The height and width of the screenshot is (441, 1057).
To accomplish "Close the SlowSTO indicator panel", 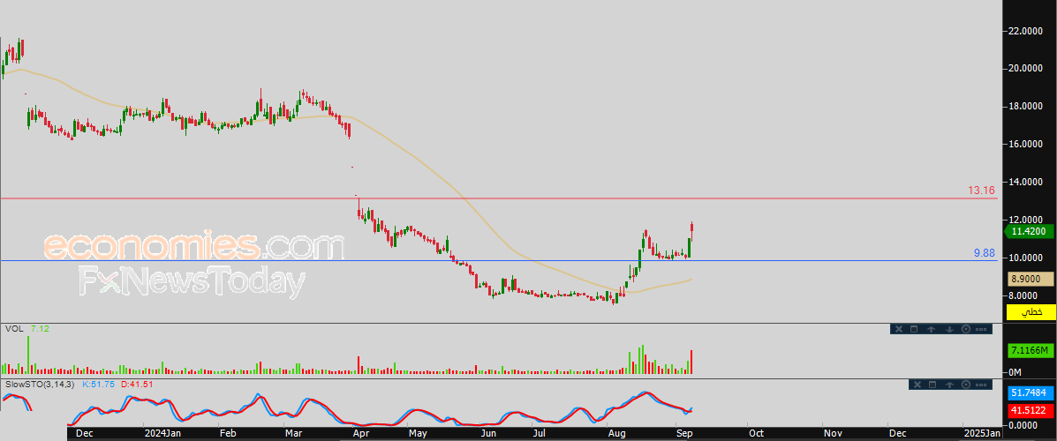I will 916,385.
